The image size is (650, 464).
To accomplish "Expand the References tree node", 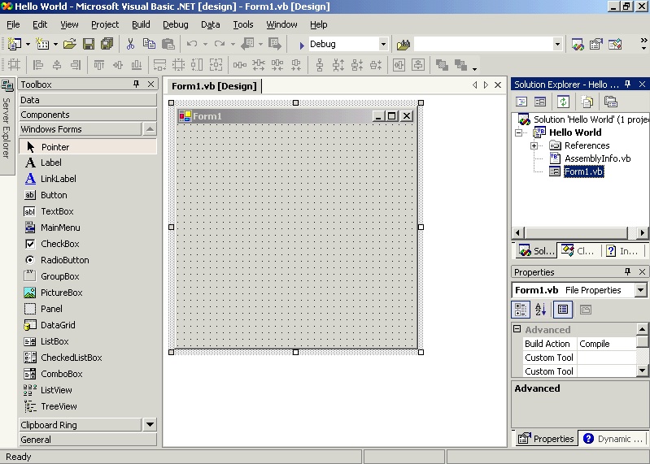I will click(534, 145).
